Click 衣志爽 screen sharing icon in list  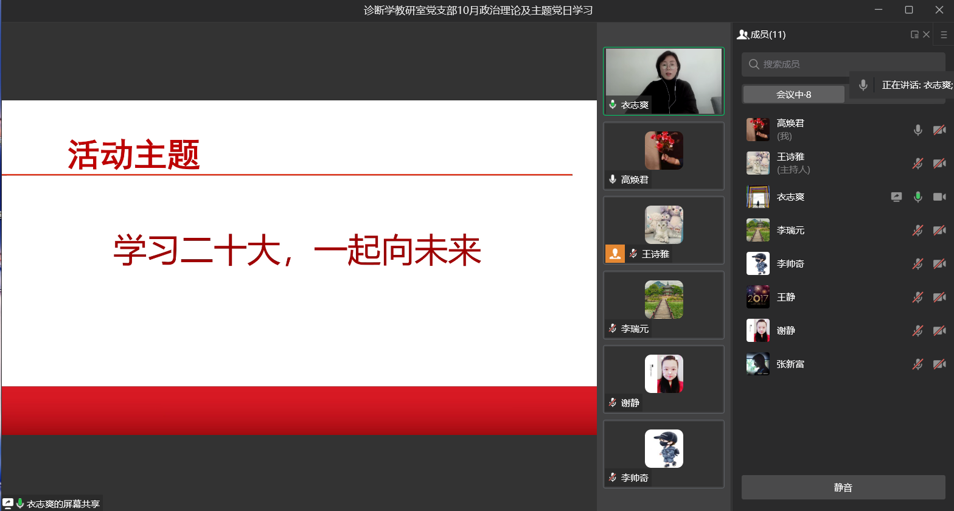point(896,196)
